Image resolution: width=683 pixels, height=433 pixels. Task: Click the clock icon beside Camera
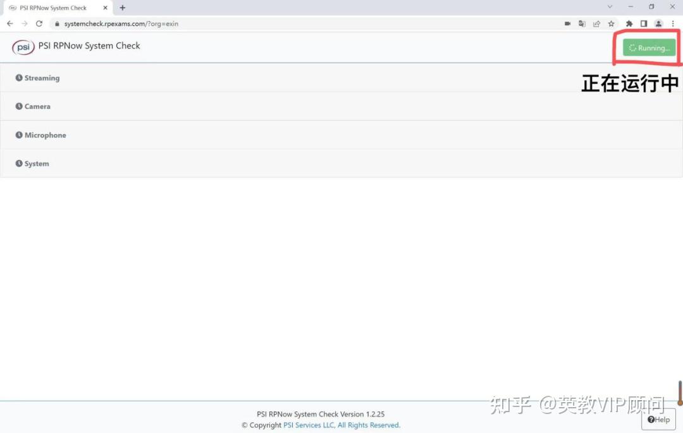pyautogui.click(x=18, y=106)
